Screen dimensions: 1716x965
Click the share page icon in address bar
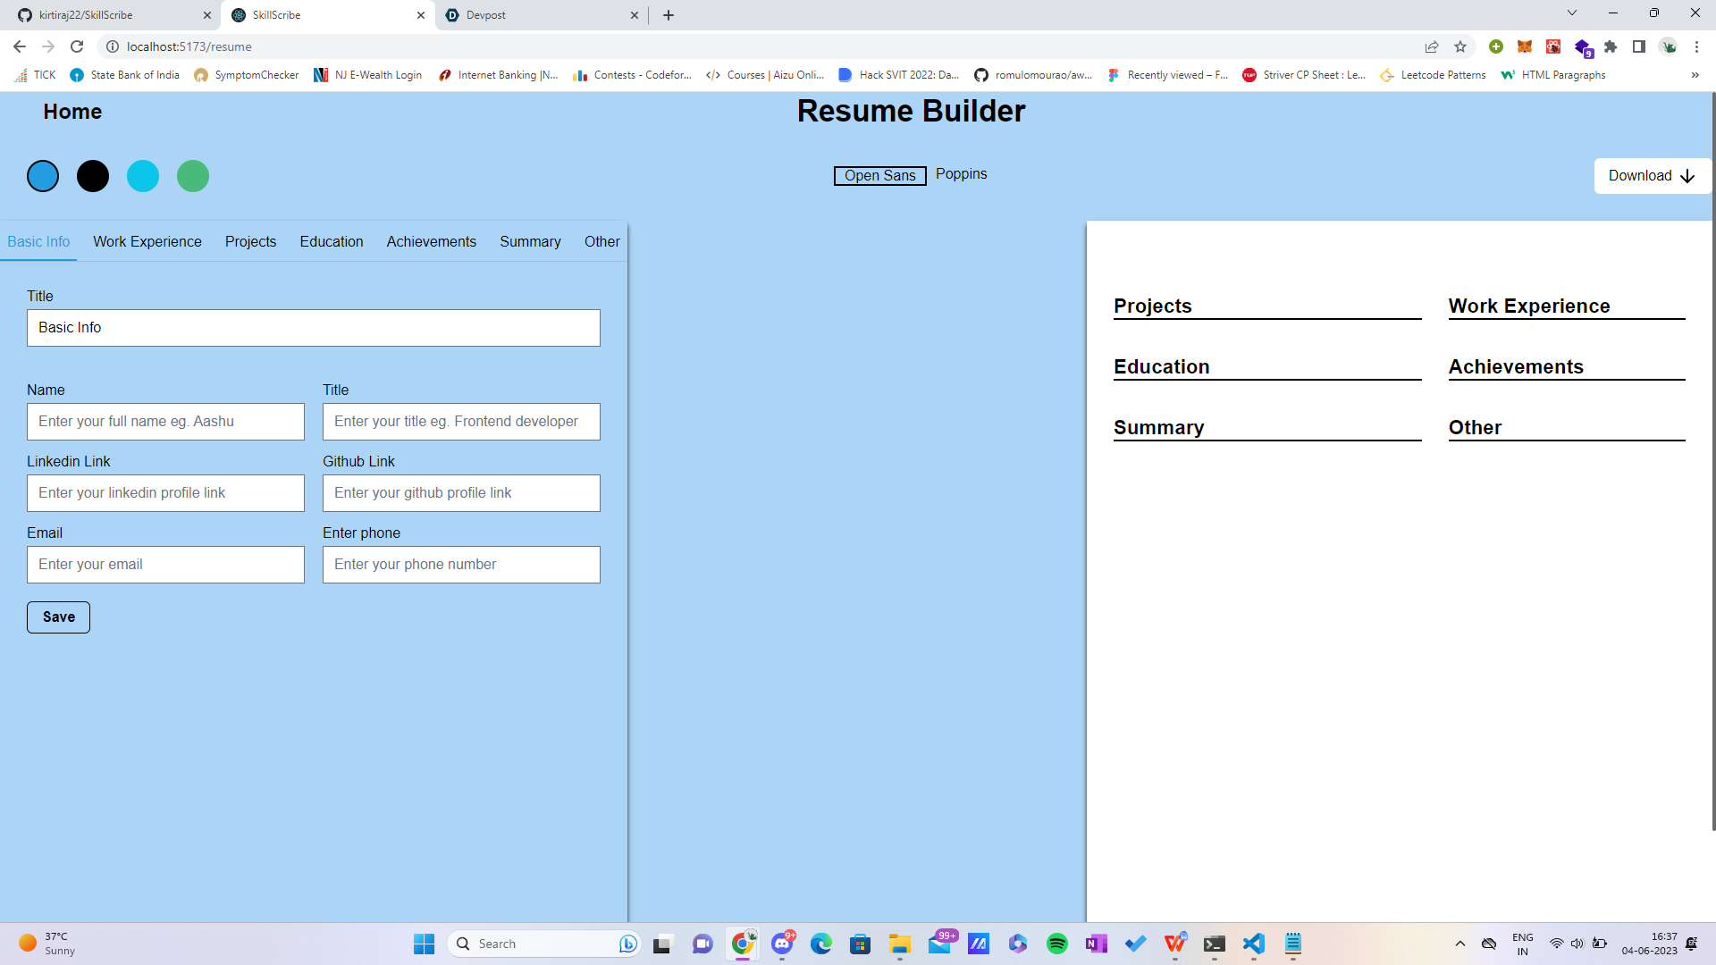click(1432, 46)
